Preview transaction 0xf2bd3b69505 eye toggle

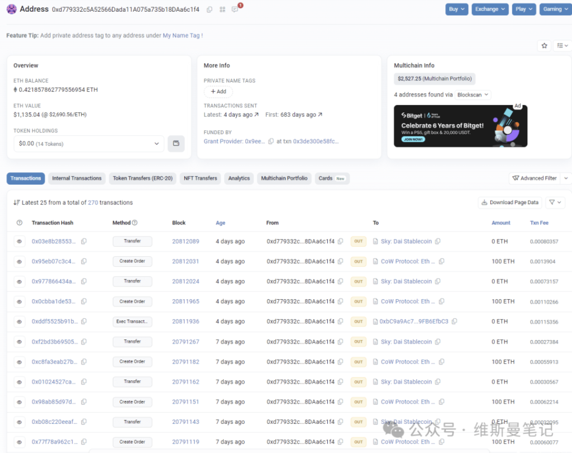tap(20, 342)
